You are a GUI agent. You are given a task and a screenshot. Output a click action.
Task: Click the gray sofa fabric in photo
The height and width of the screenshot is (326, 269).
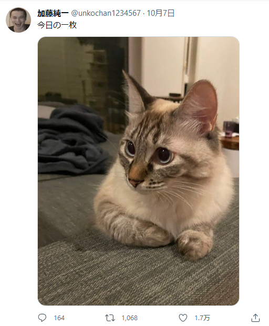[125, 276]
